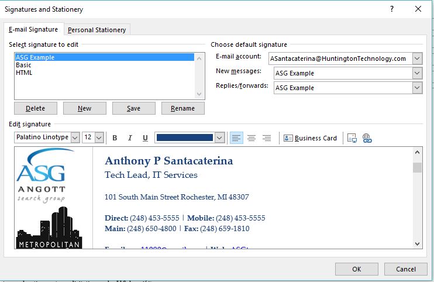434x282 pixels.
Task: Toggle italic formatting in the signature editor
Action: [x=130, y=138]
